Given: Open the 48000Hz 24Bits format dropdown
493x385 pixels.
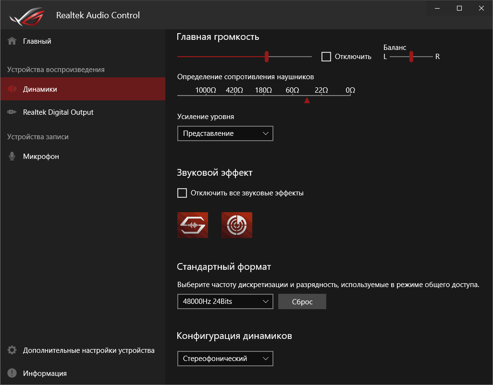Looking at the screenshot, I should 225,301.
